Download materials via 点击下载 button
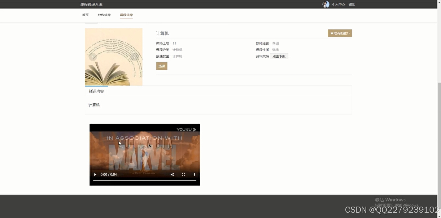The width and height of the screenshot is (441, 218). (279, 56)
